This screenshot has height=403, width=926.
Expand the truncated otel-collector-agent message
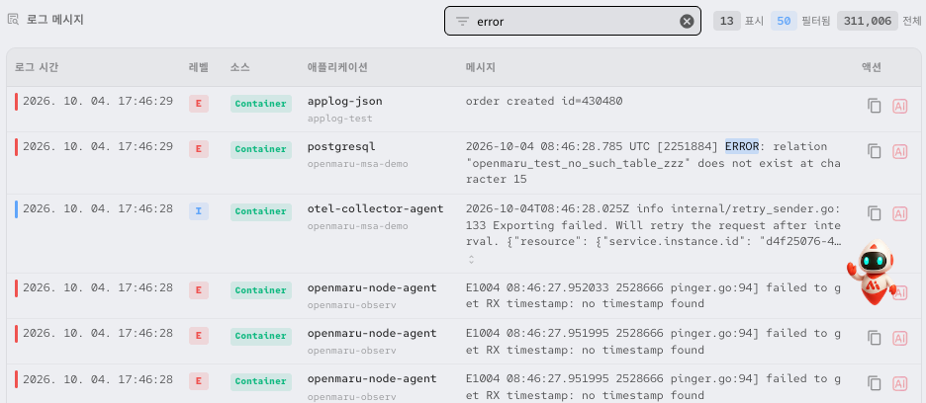[471, 259]
